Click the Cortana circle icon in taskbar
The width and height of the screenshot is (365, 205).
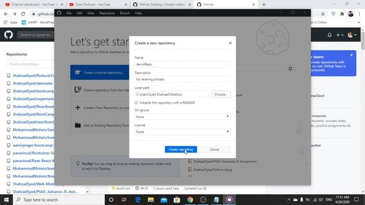111,200
